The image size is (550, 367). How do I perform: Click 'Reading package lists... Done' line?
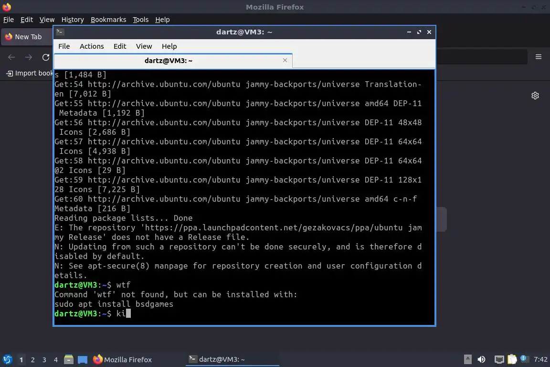tap(123, 218)
